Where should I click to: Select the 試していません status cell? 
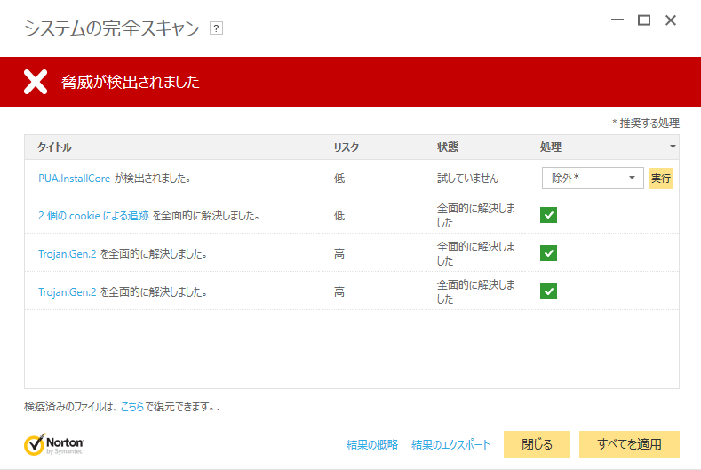point(467,179)
